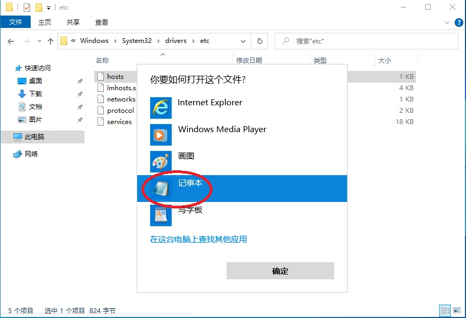Select the 记事本 Notepad icon
Screen dimensions: 466x318
(161, 189)
